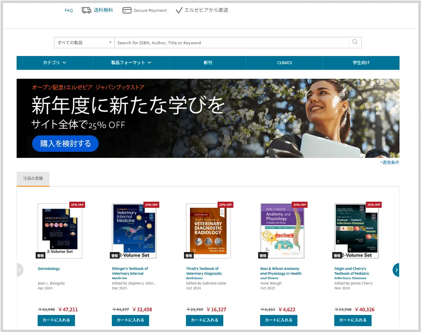Click the 購入を検討する banner button

click(x=65, y=143)
